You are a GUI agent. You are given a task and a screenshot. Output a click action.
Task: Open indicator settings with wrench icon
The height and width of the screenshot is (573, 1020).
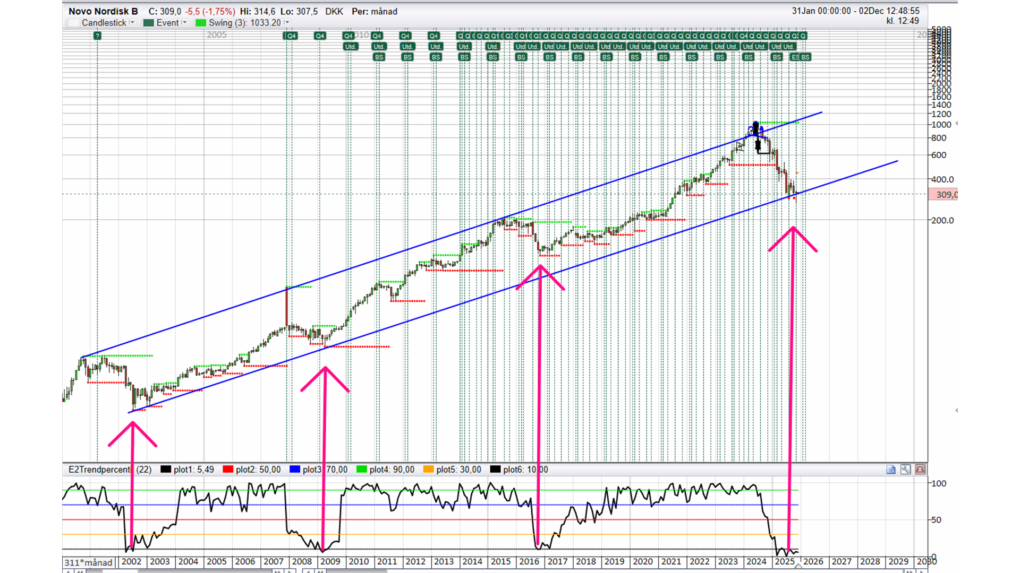tap(905, 470)
